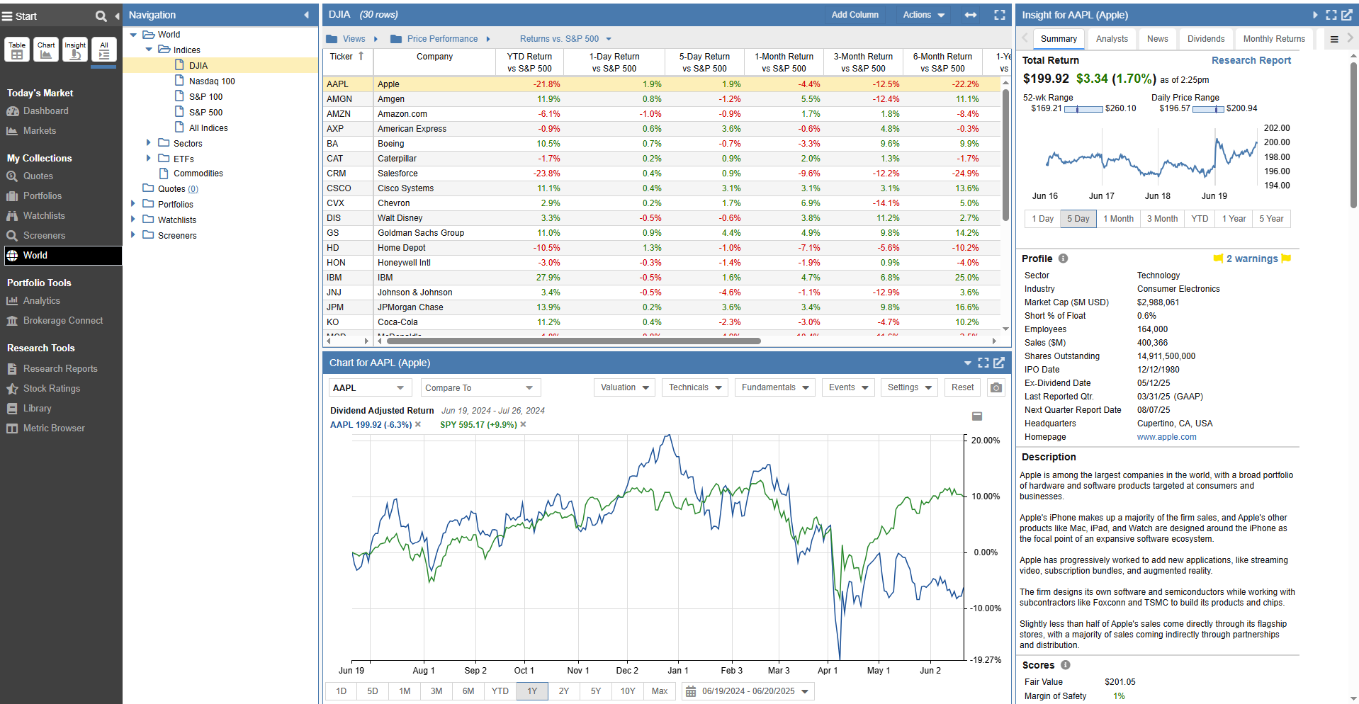Switch to Chart layout view
The image size is (1359, 704).
point(46,50)
